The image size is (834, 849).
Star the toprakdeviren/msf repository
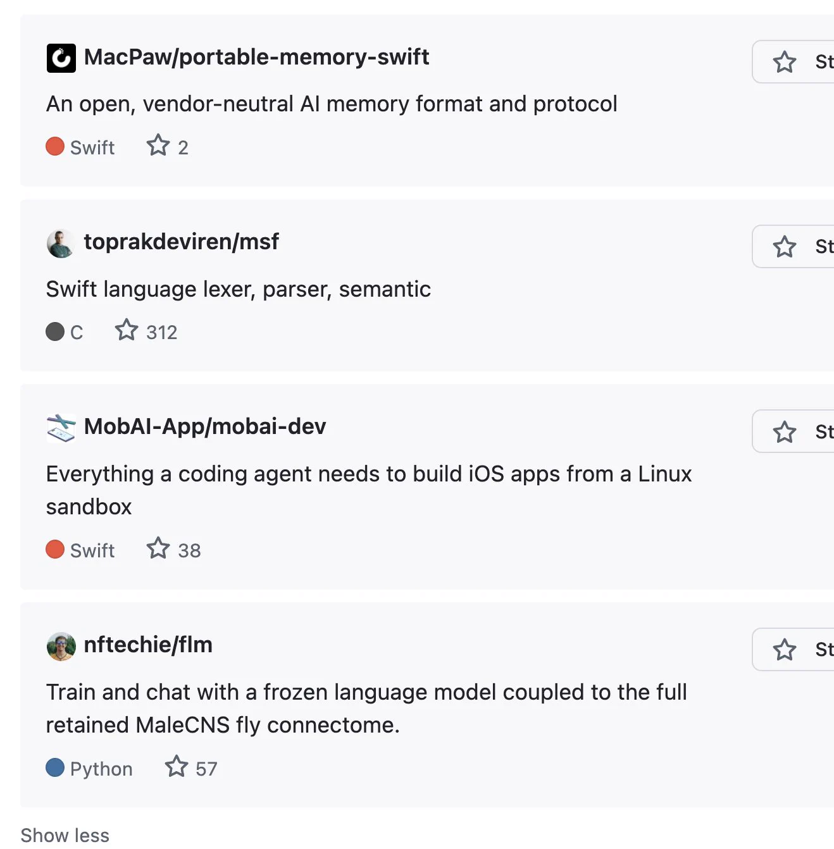click(x=793, y=247)
